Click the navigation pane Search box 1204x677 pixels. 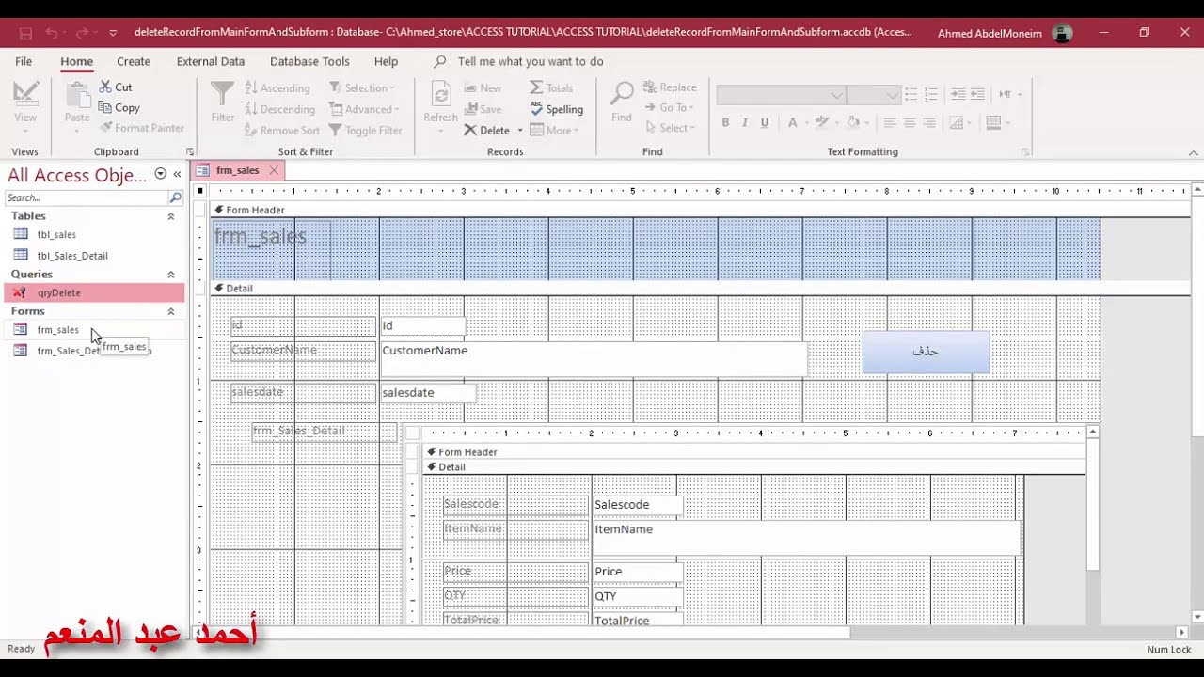point(87,197)
